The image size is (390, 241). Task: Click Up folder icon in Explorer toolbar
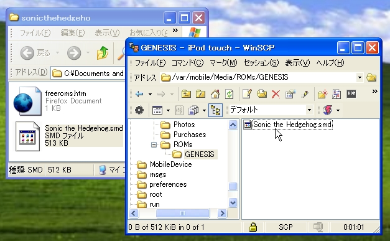tap(103, 53)
